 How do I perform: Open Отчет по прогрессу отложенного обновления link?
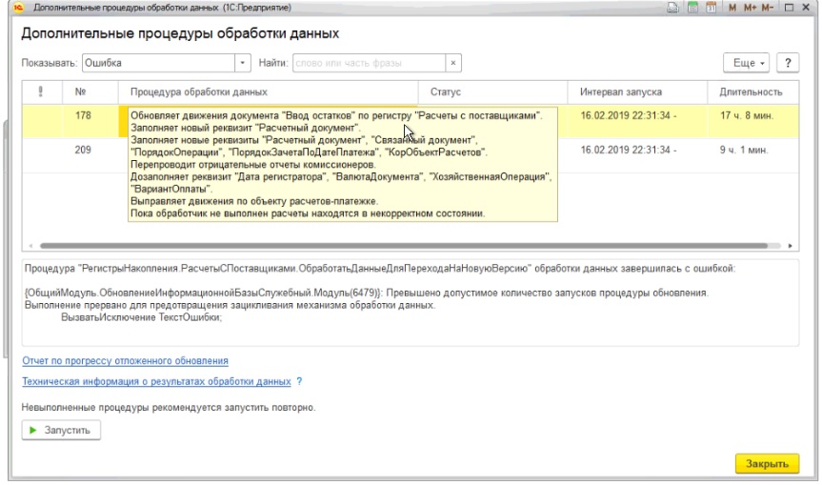[x=125, y=361]
